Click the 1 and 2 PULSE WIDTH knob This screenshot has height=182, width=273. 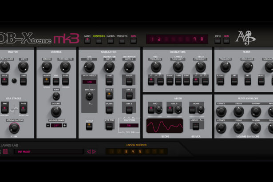(x=178, y=67)
